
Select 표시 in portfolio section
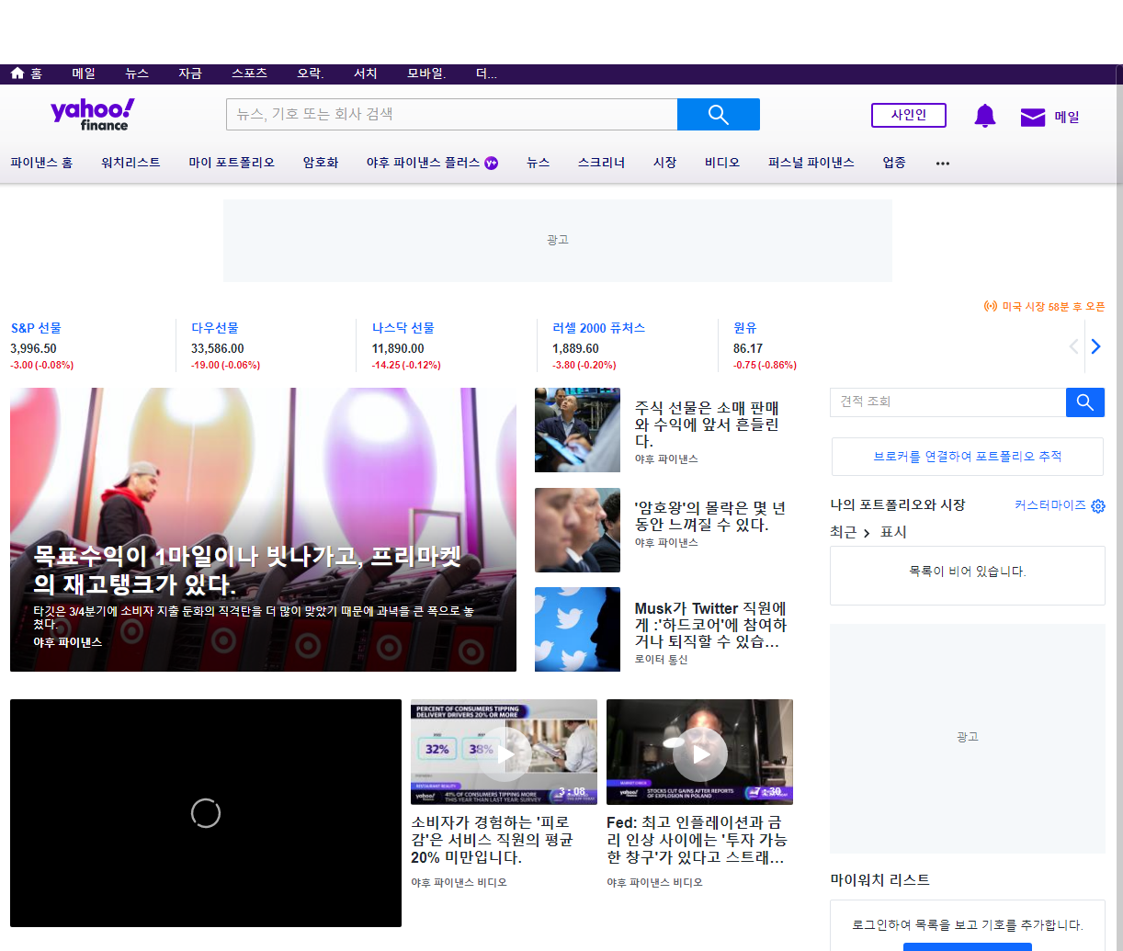pyautogui.click(x=893, y=532)
